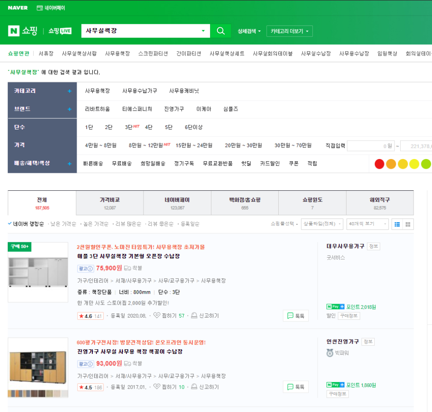Open 톡톡 chat for 대우사무용가구
The image size is (432, 412).
(296, 316)
